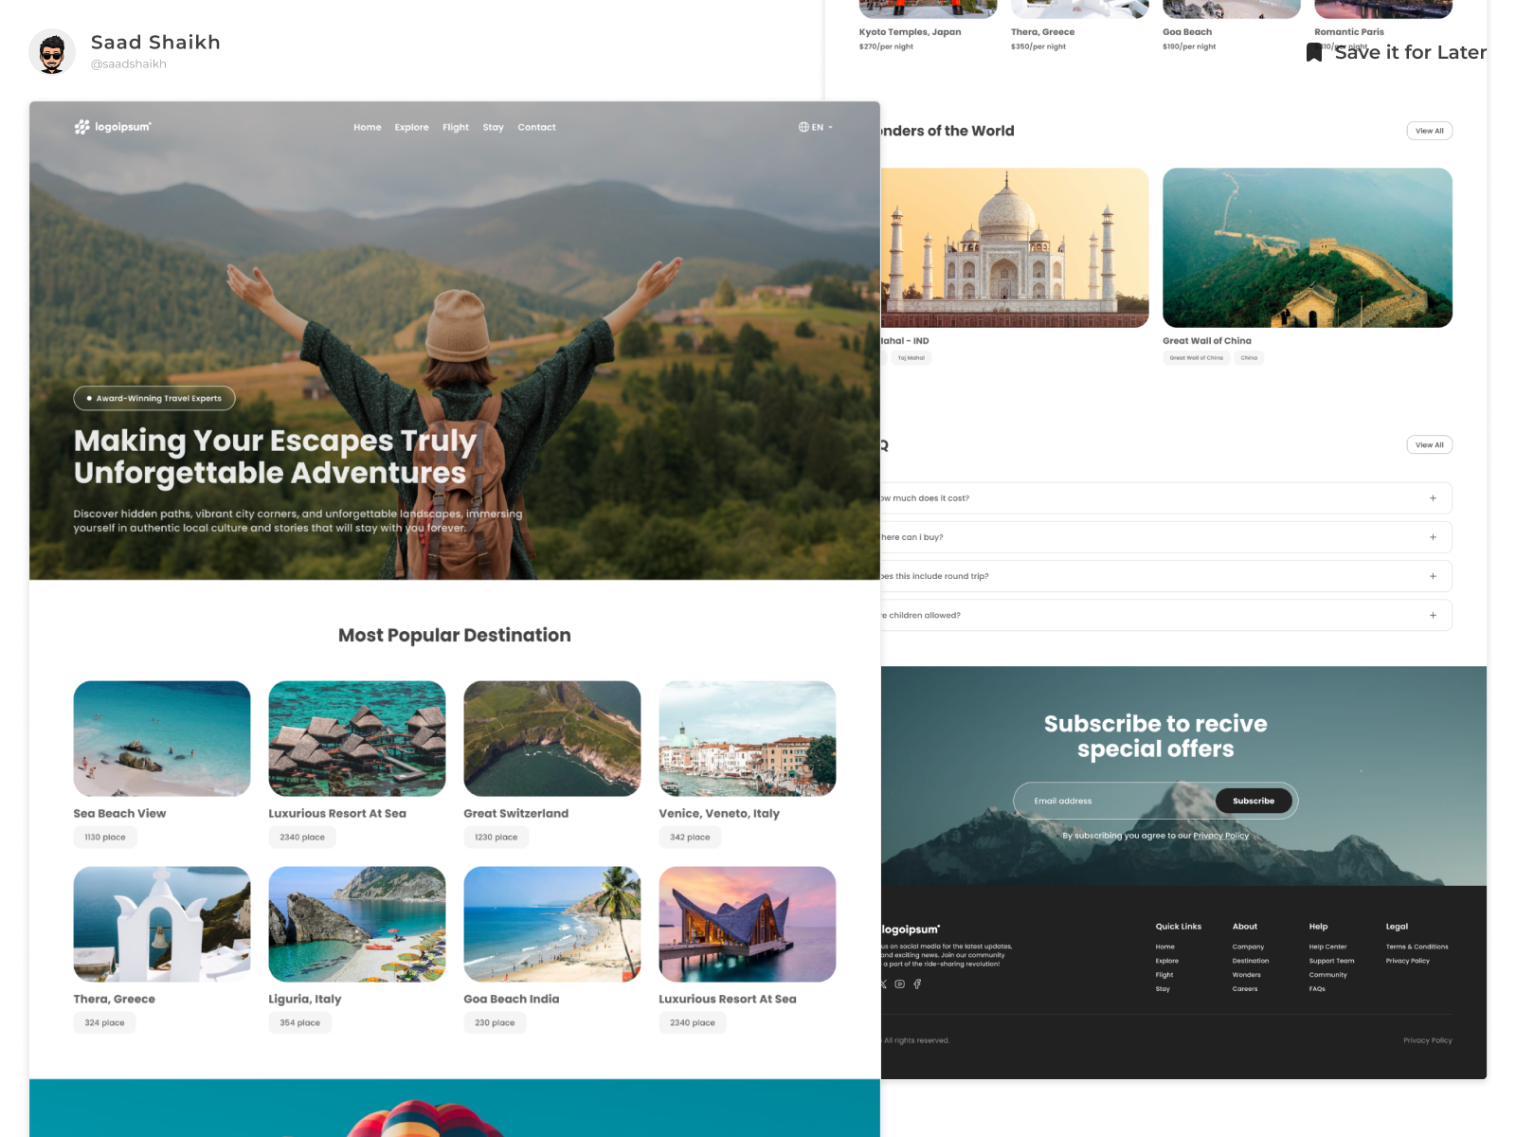The width and height of the screenshot is (1516, 1137).
Task: Select Explore in the navigation menu
Action: pos(411,126)
